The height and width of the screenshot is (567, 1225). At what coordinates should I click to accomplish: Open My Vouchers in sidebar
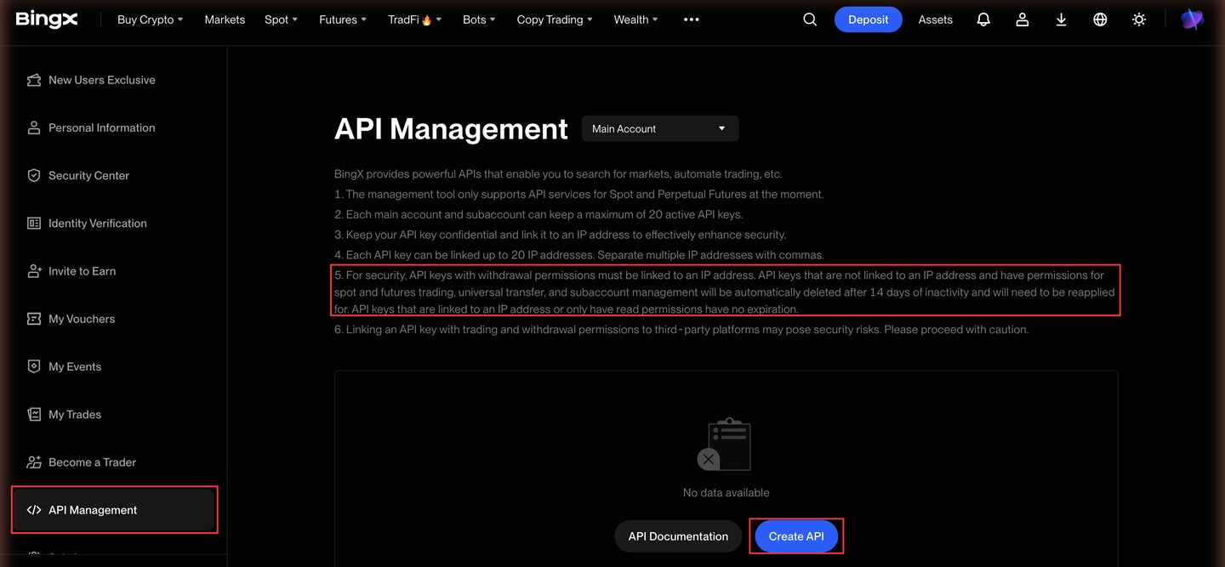point(114,319)
